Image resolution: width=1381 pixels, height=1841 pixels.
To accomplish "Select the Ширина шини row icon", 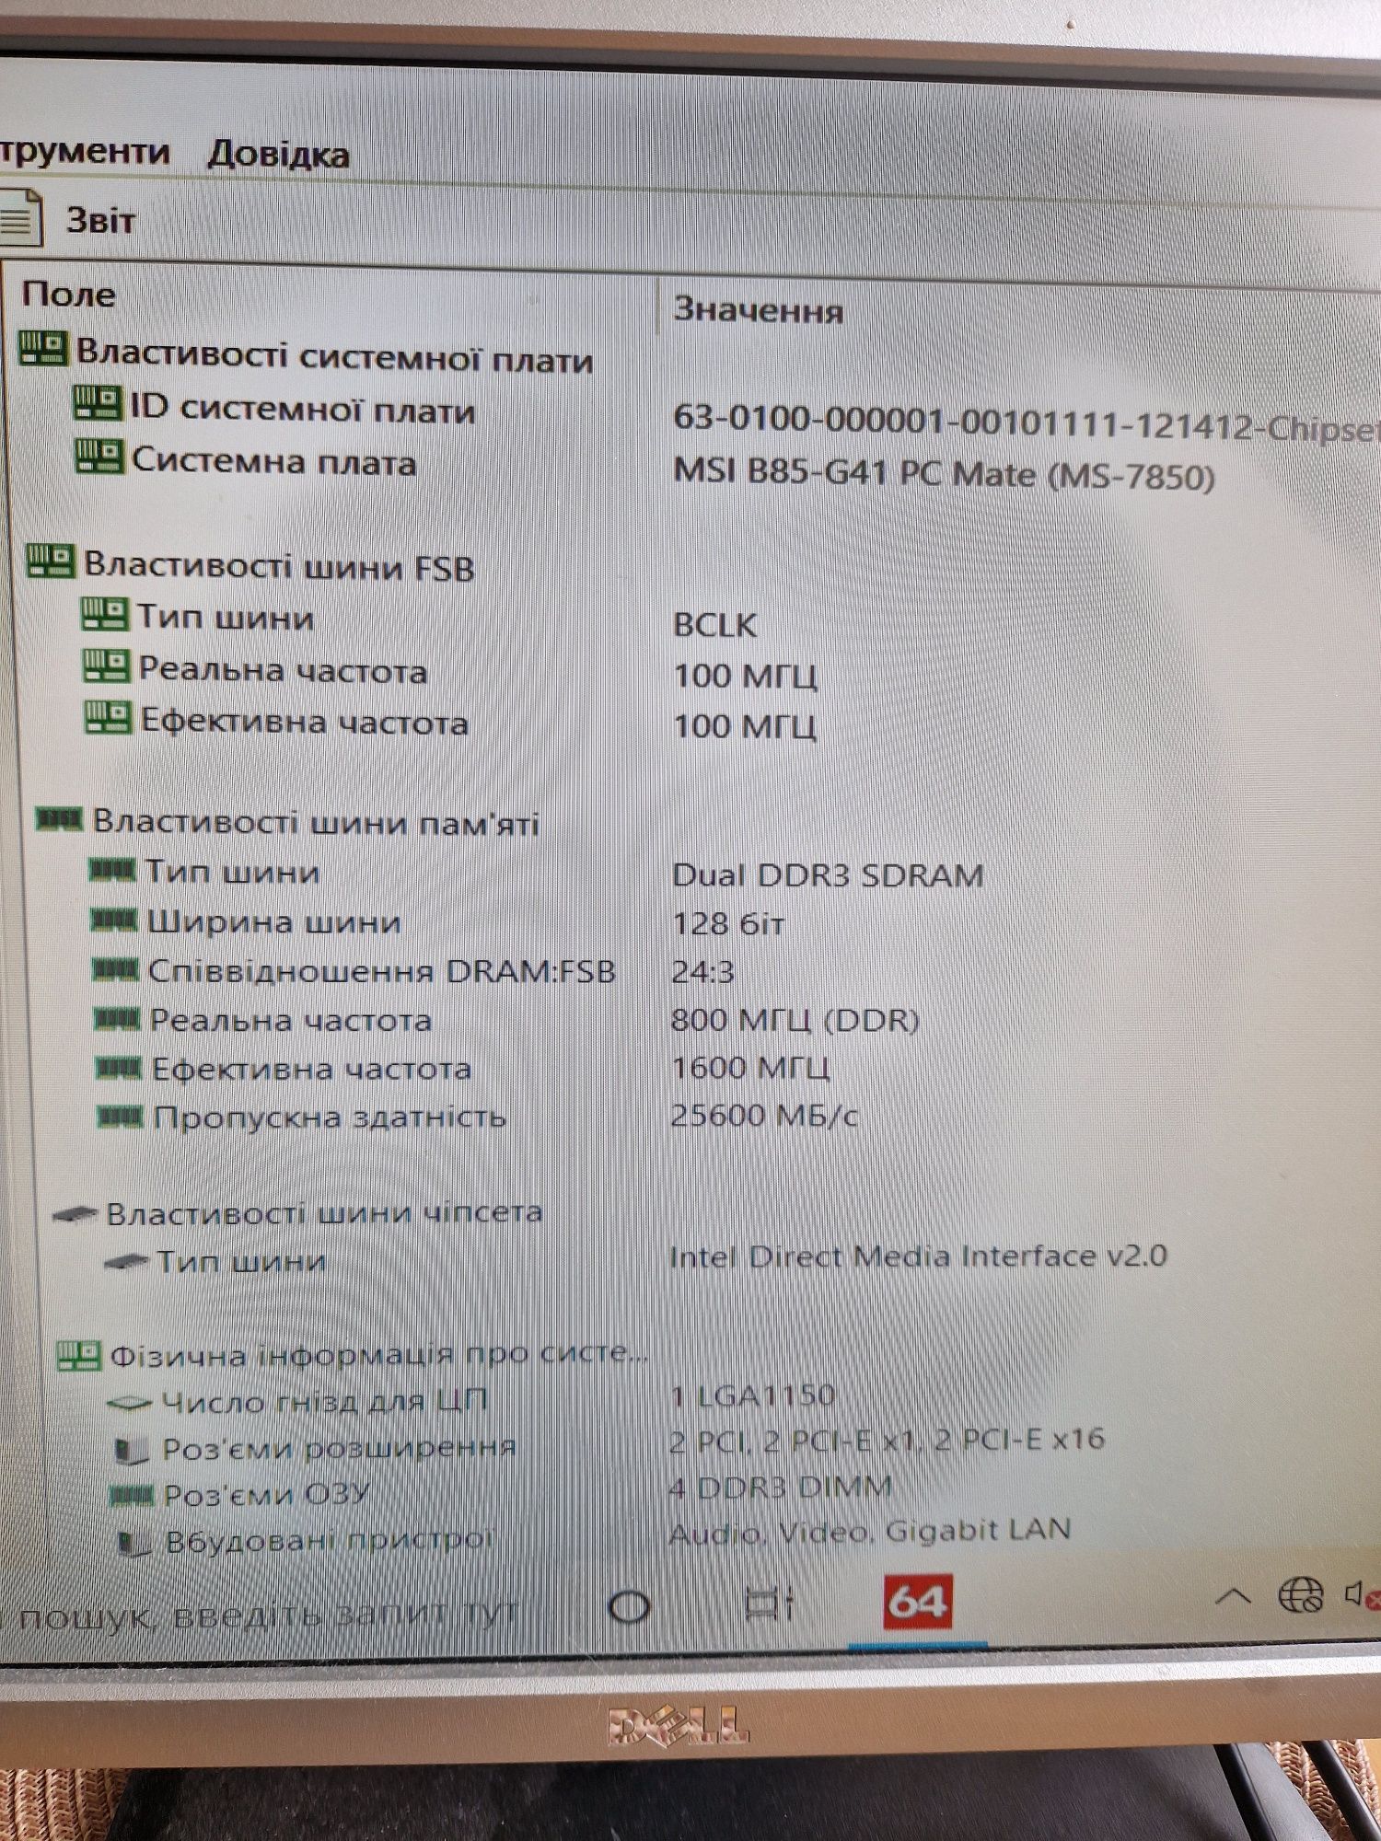I will 115,920.
